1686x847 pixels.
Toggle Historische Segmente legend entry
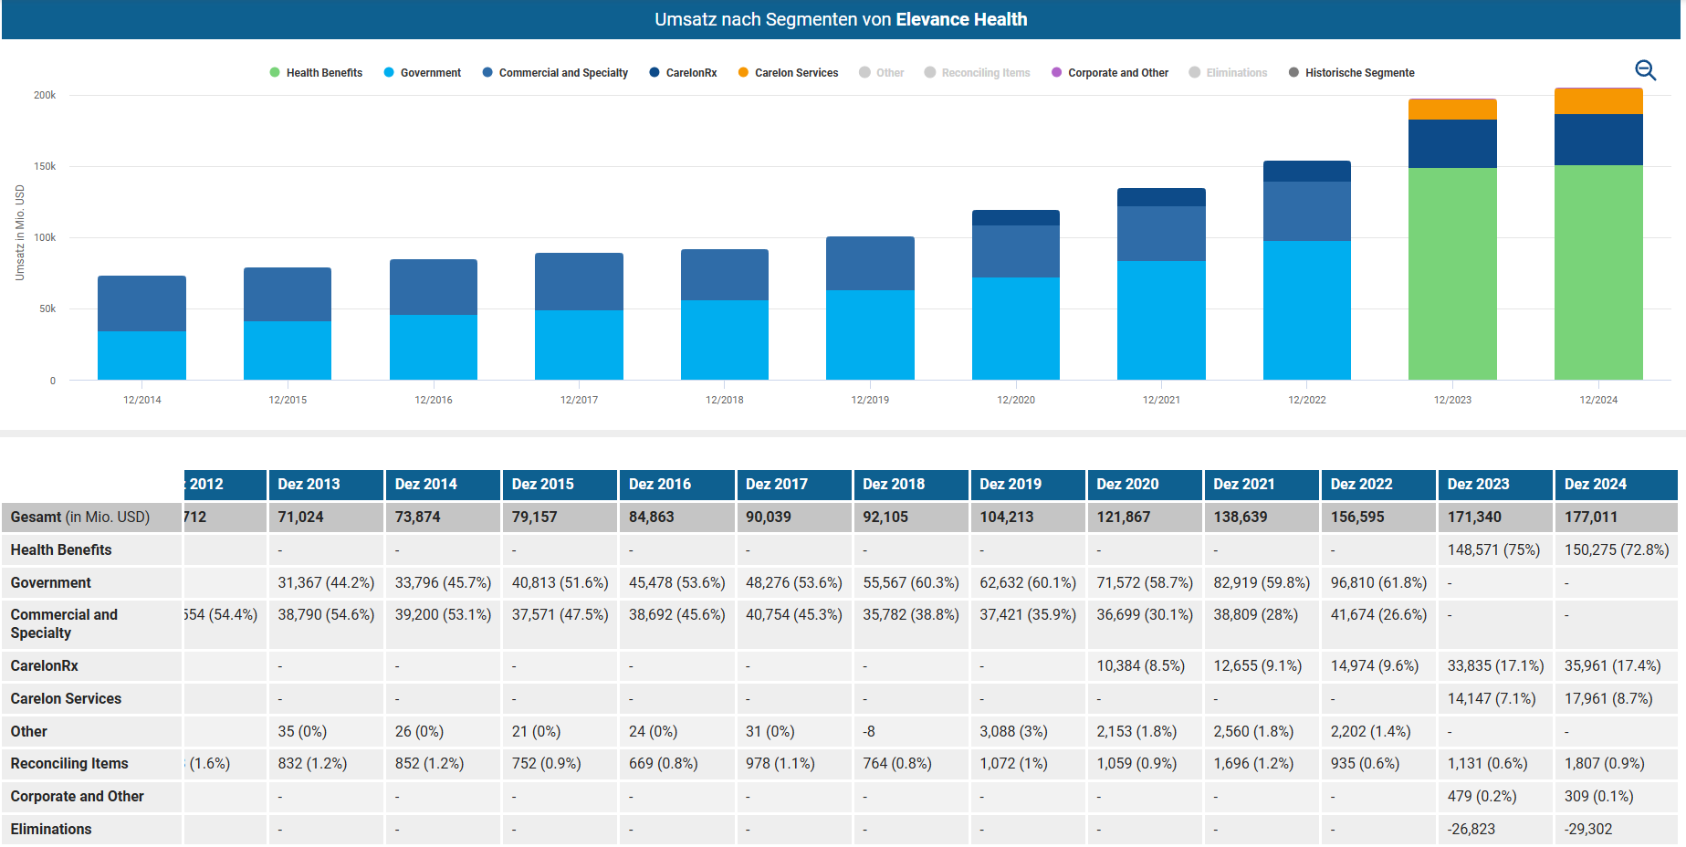click(1358, 73)
